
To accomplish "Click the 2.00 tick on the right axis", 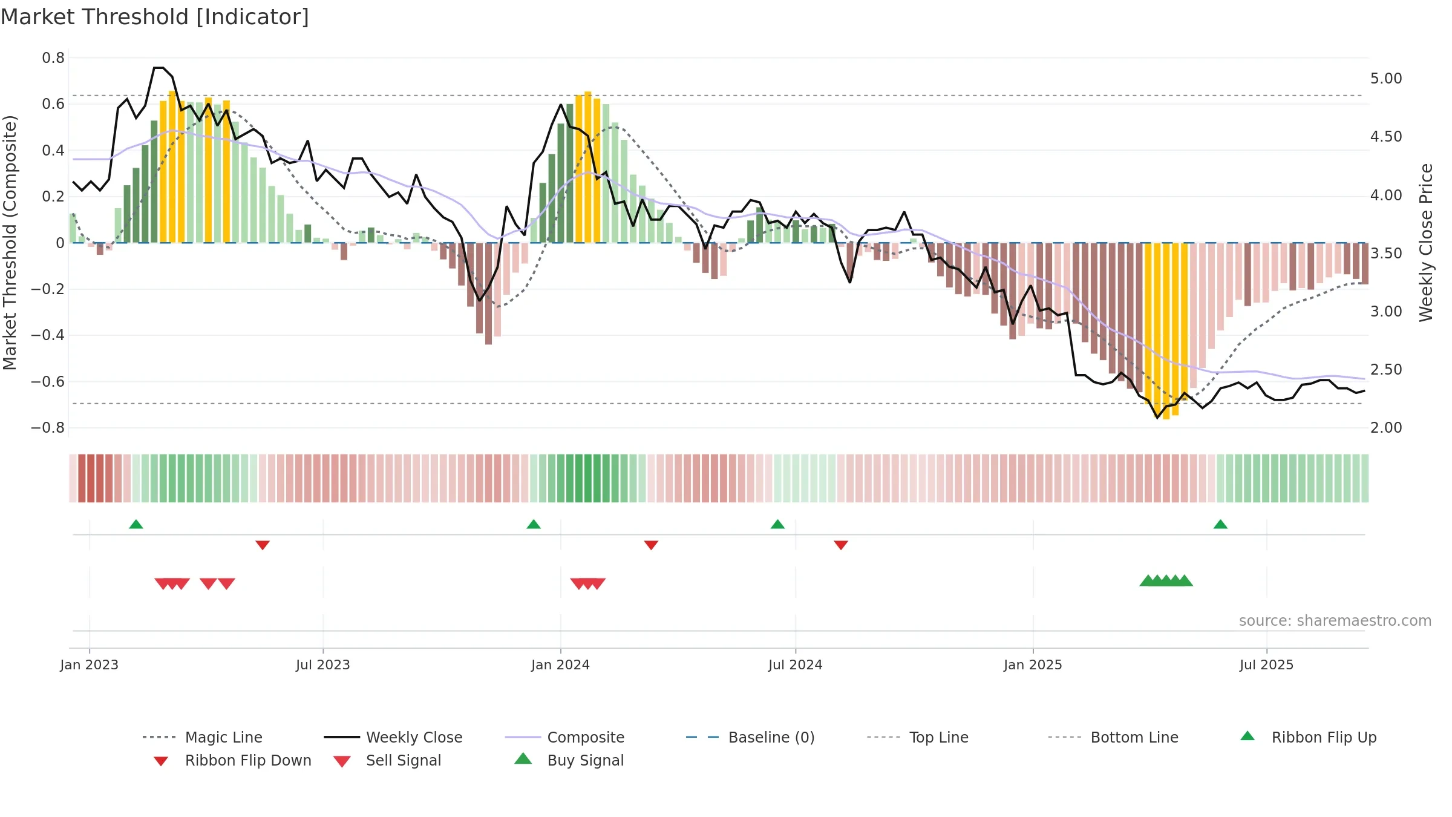I will pos(1386,428).
